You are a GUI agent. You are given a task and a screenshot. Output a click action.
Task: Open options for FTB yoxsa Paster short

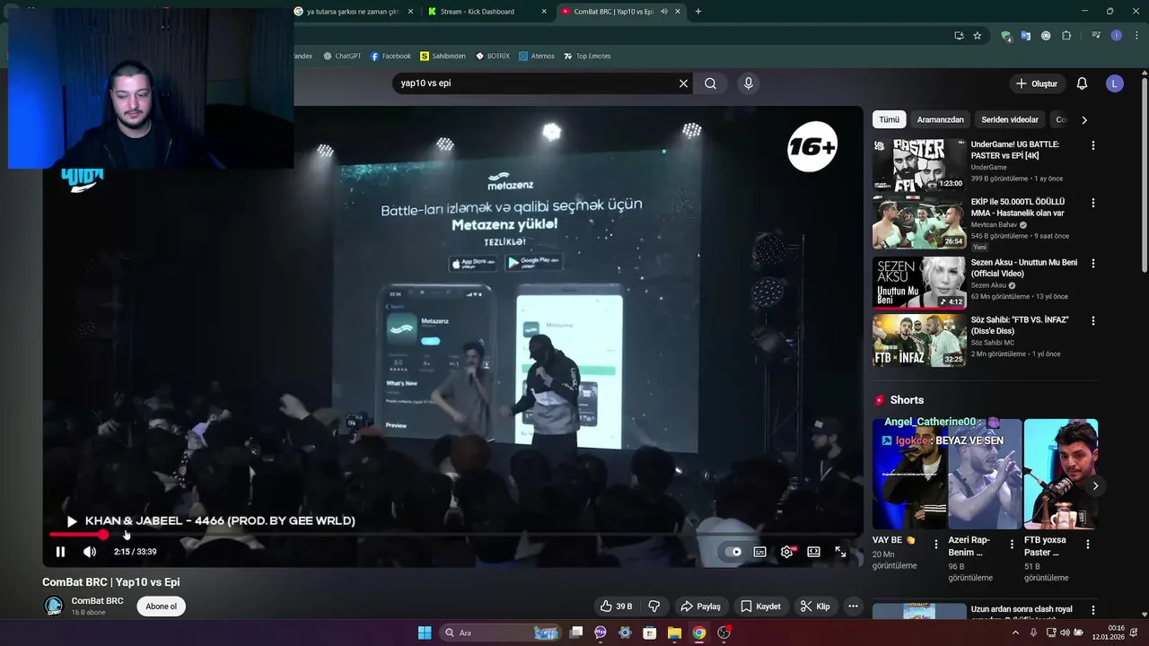pyautogui.click(x=1088, y=544)
